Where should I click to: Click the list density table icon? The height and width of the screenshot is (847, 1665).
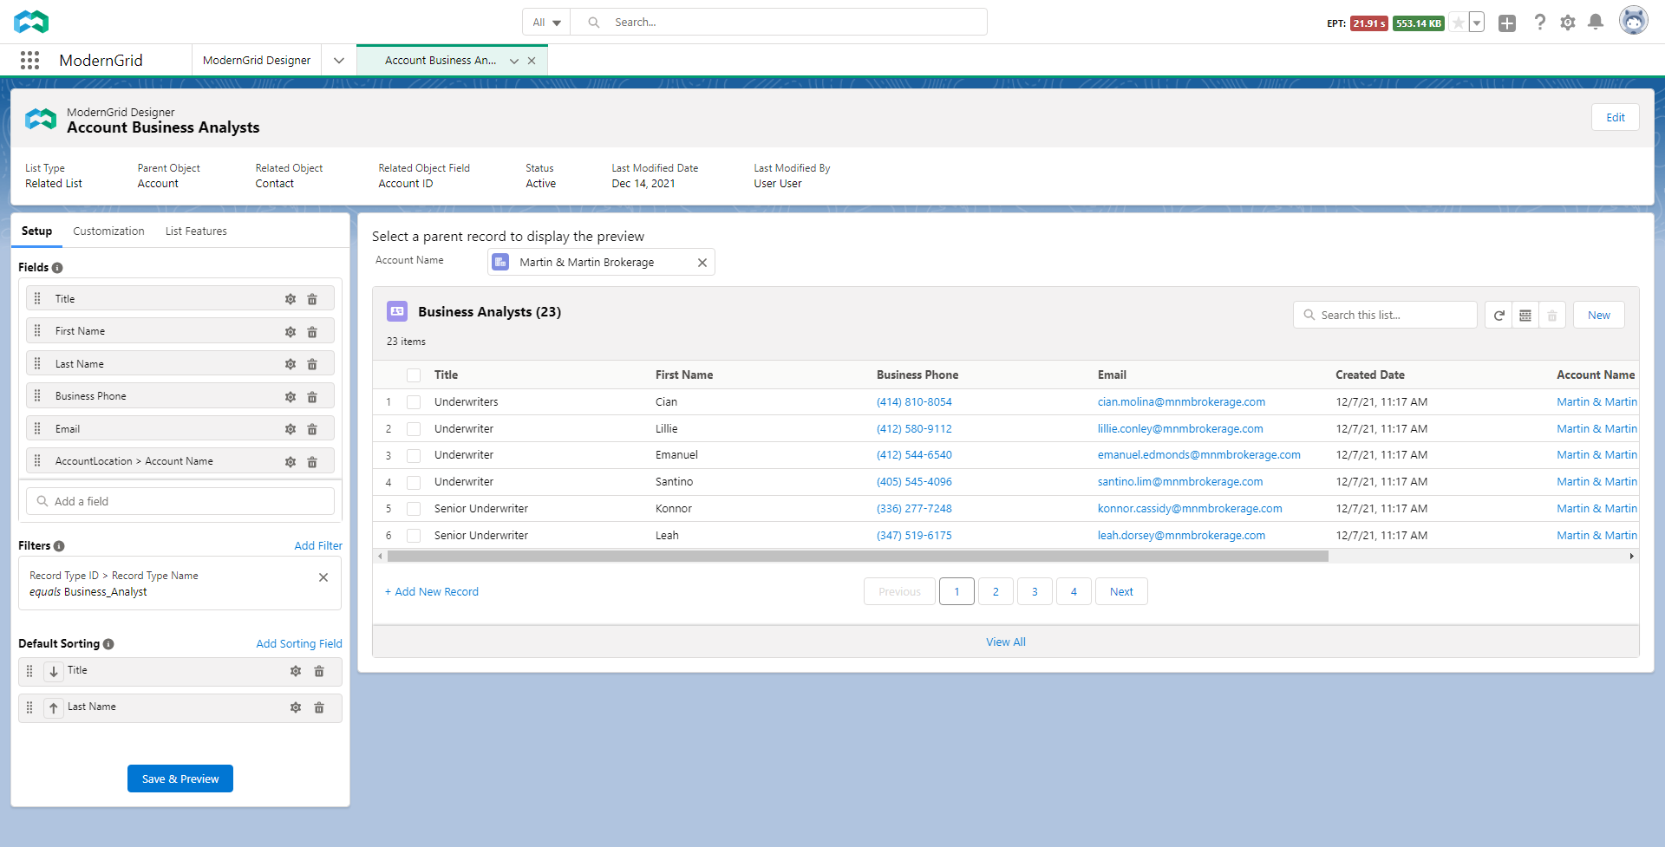click(x=1525, y=316)
